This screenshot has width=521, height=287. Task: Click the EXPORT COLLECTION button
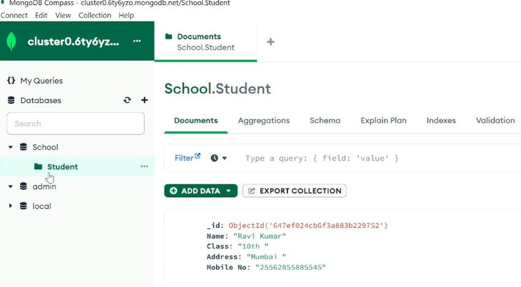coord(295,191)
